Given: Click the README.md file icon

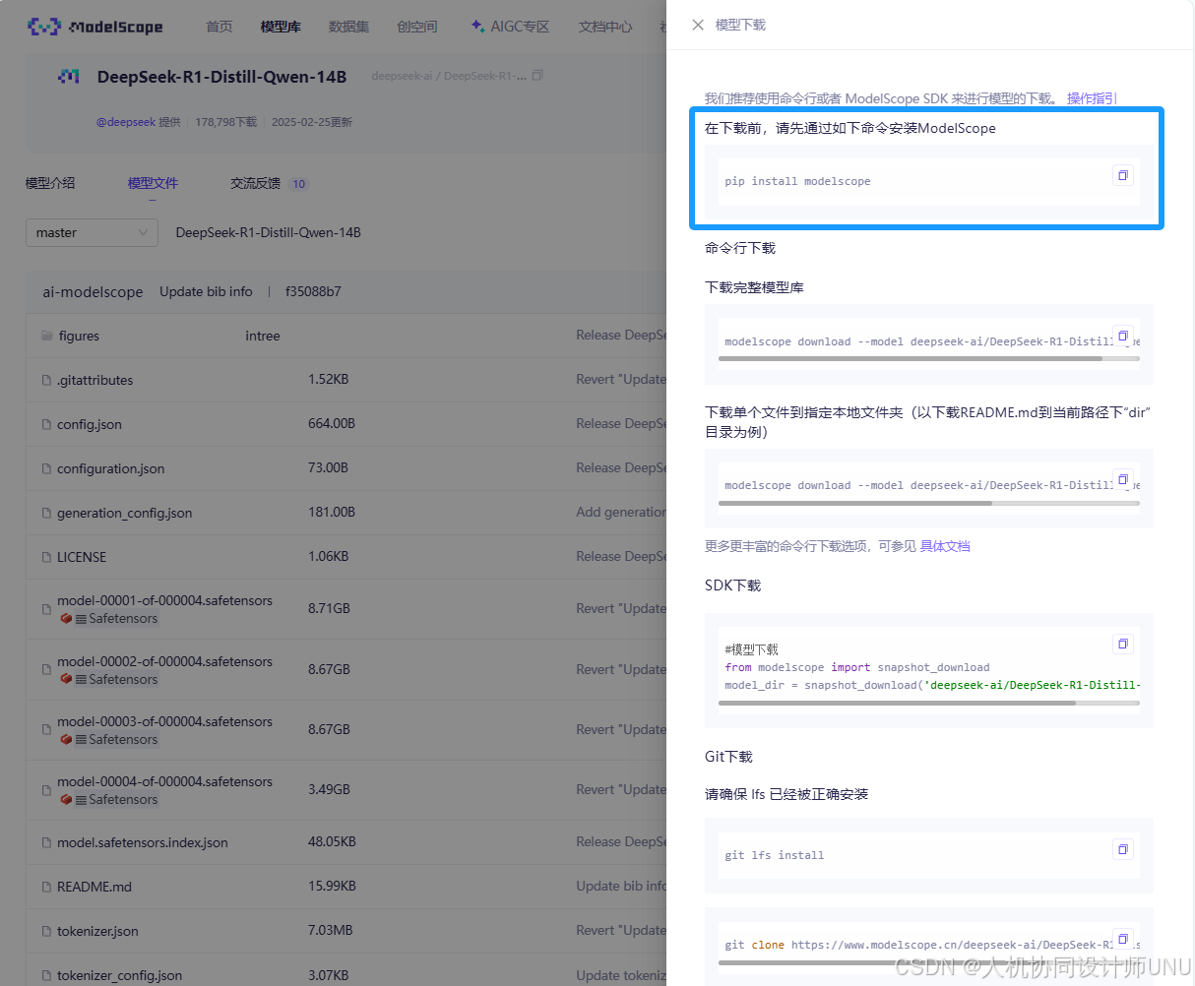Looking at the screenshot, I should pyautogui.click(x=46, y=887).
